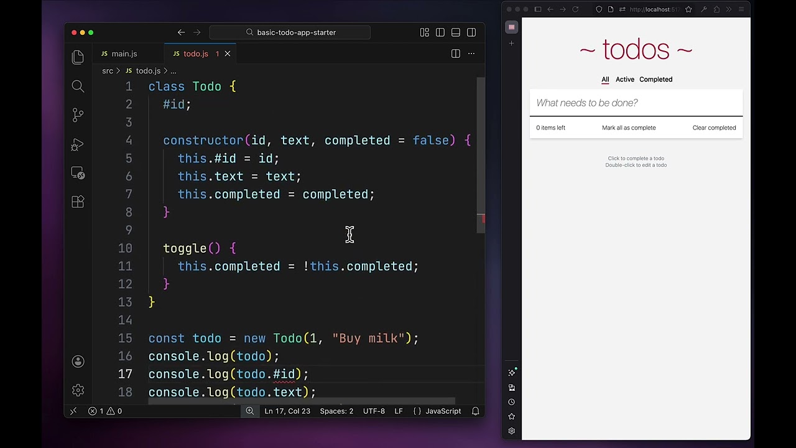Click the underlined #id error on line 17
Image resolution: width=796 pixels, height=448 pixels.
[284, 374]
